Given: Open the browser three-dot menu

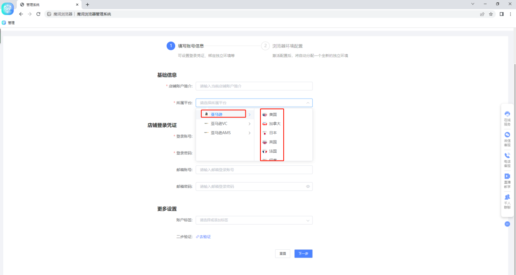Looking at the screenshot, I should pos(510,14).
